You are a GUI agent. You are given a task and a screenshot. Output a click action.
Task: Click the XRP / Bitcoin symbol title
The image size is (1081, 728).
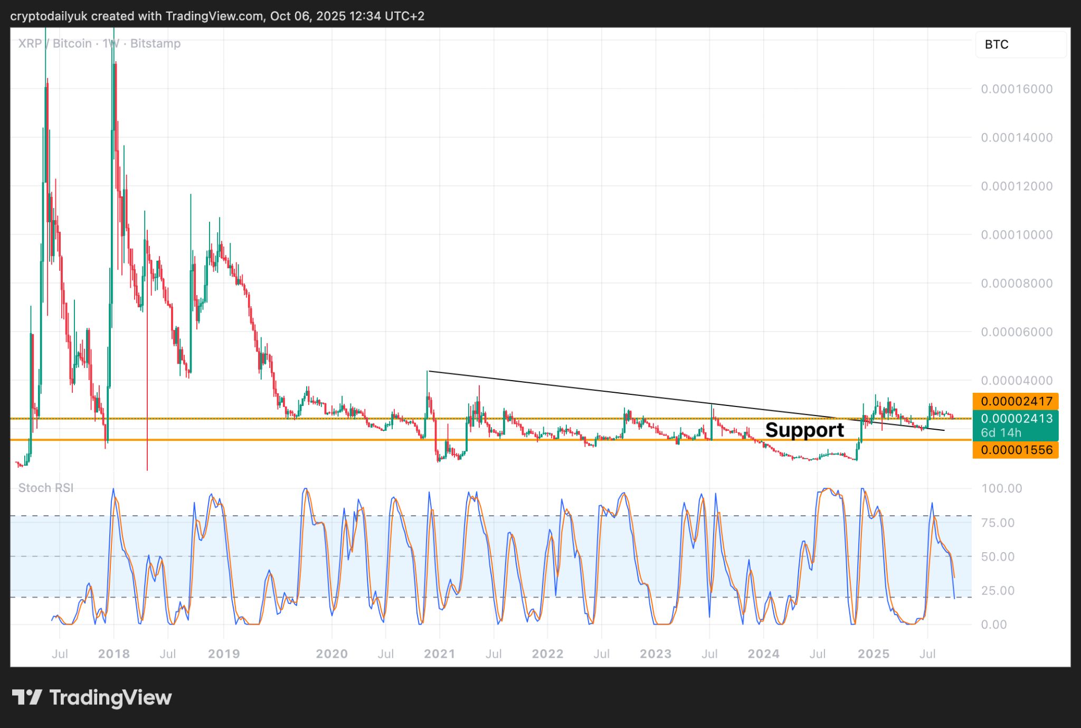click(55, 43)
